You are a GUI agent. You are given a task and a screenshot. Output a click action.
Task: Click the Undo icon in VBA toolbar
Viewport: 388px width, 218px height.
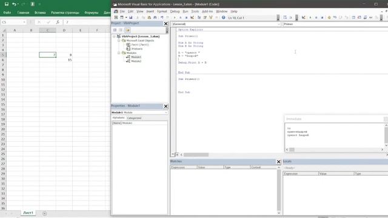coord(162,18)
